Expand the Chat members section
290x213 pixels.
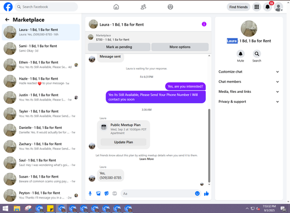pos(249,82)
